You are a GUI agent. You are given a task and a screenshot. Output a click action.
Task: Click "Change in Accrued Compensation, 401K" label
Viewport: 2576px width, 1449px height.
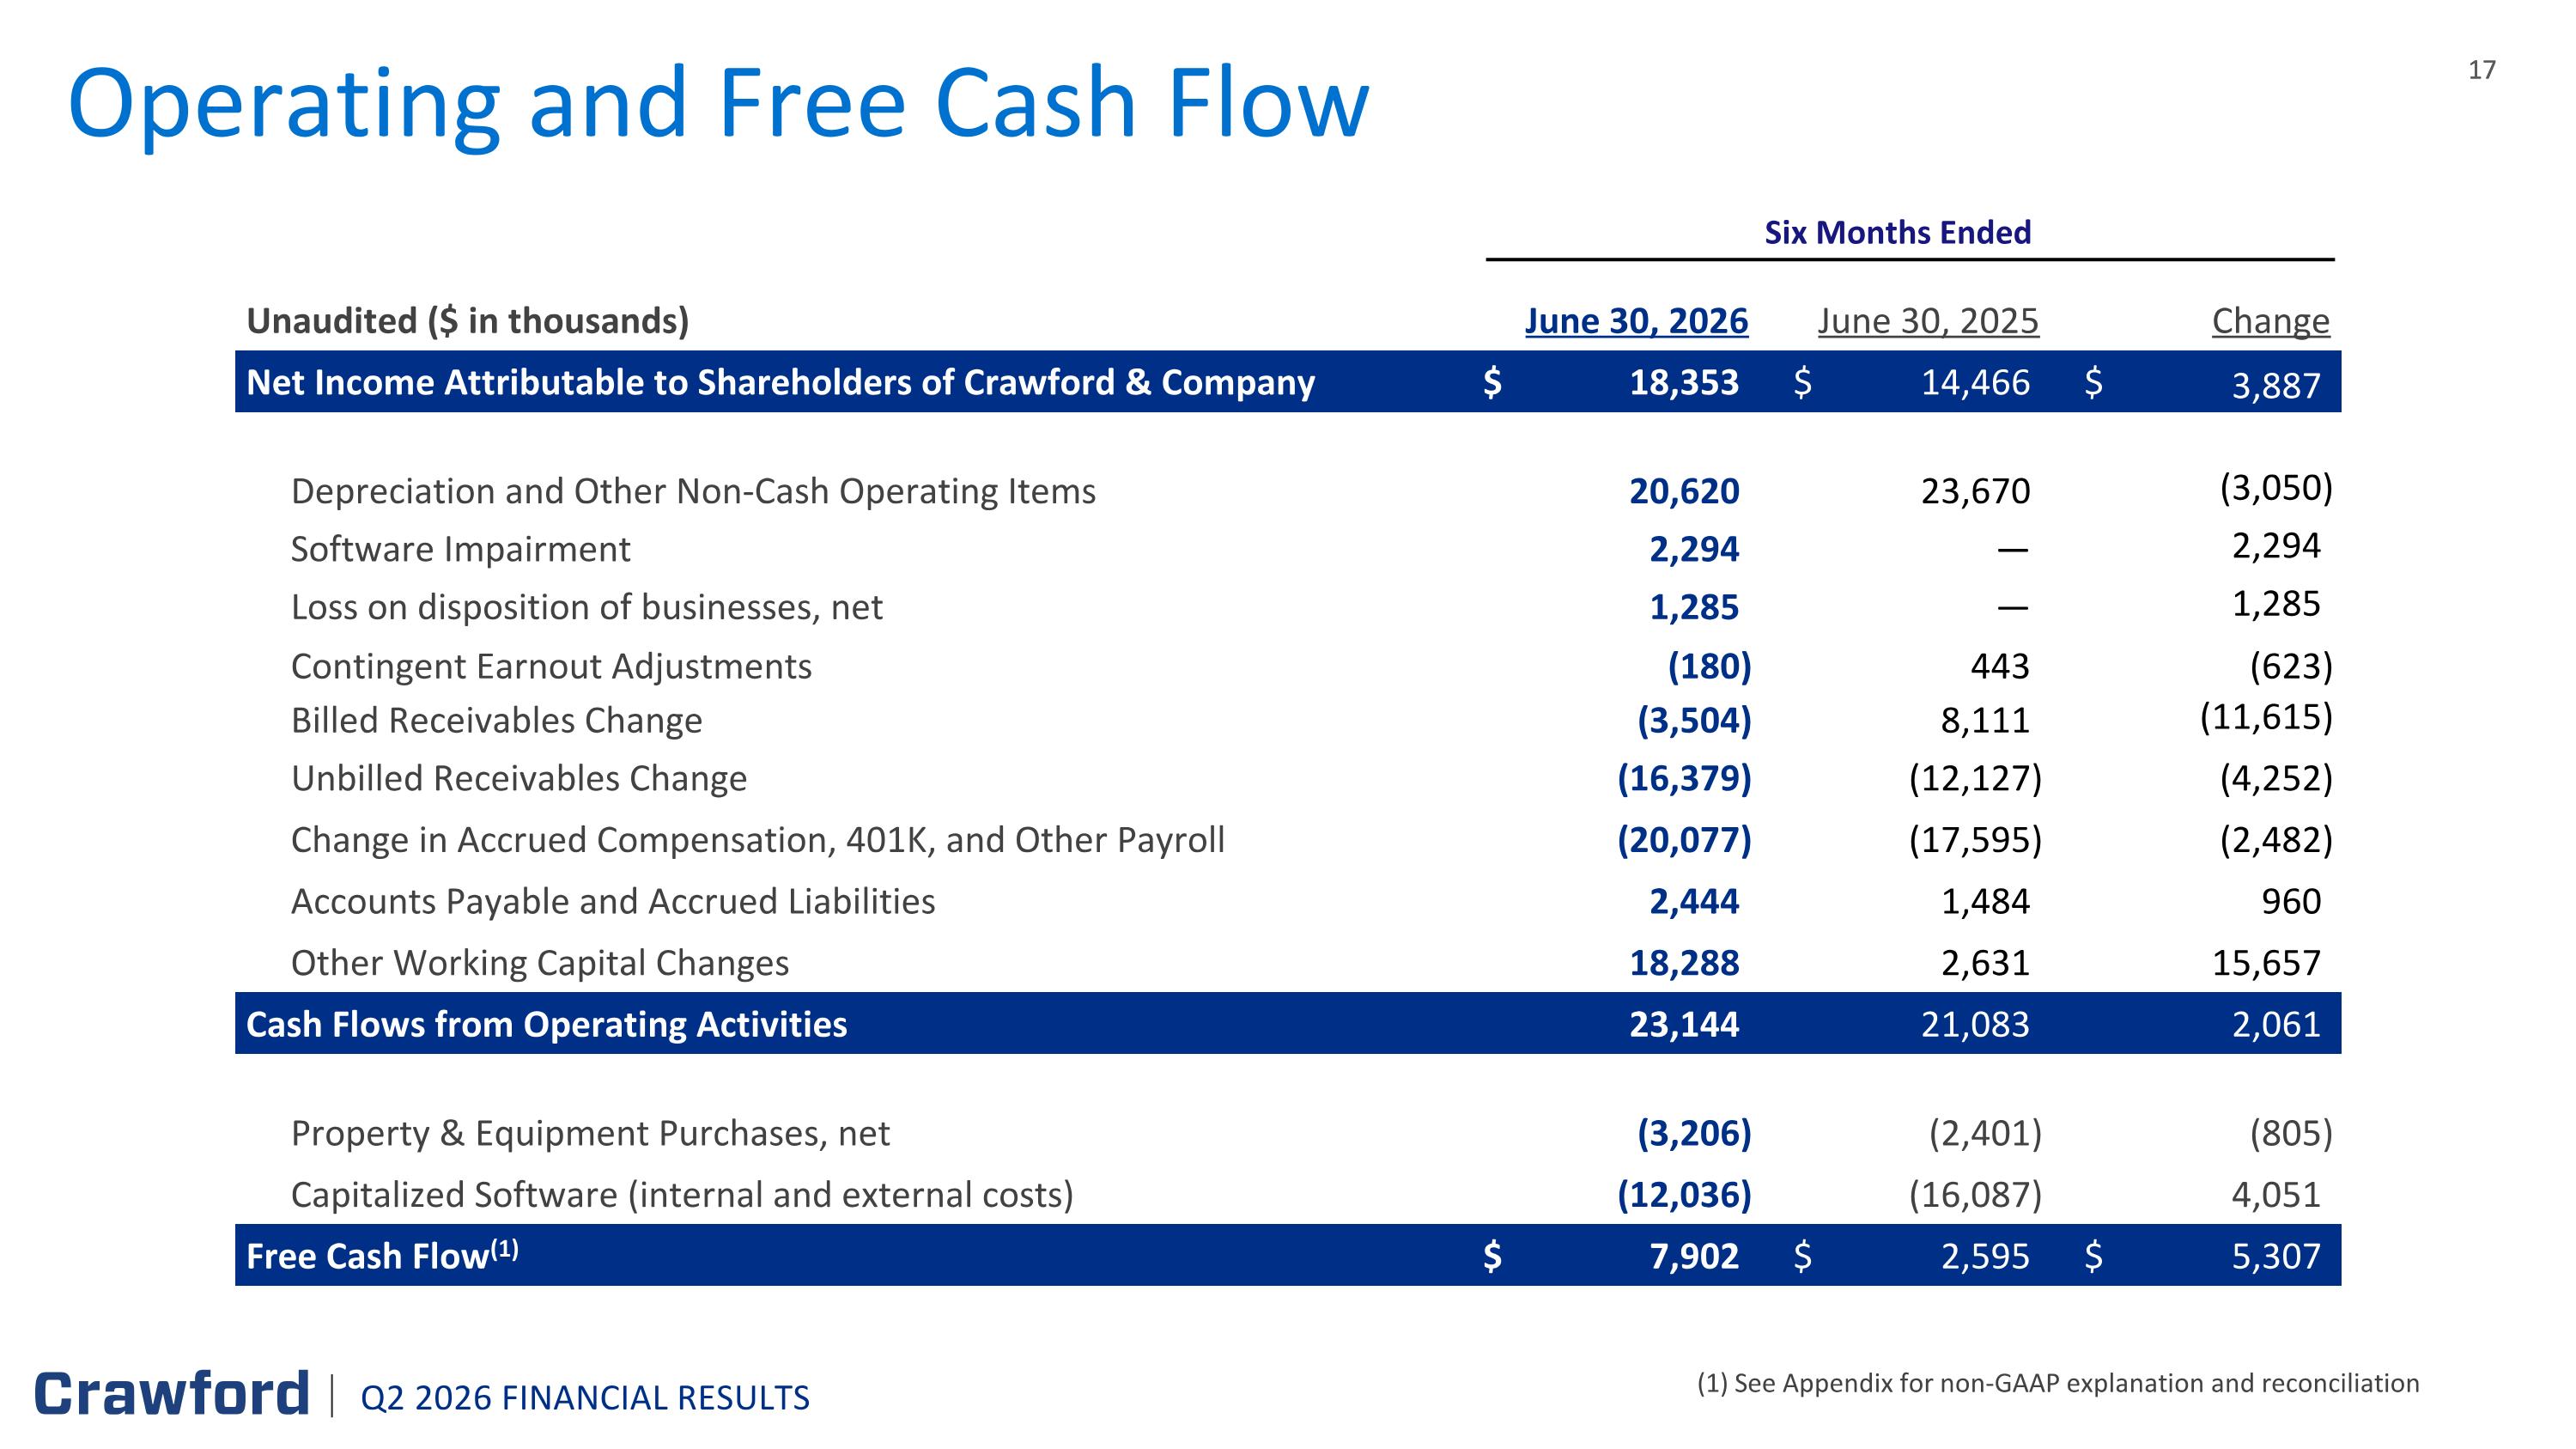tap(758, 840)
